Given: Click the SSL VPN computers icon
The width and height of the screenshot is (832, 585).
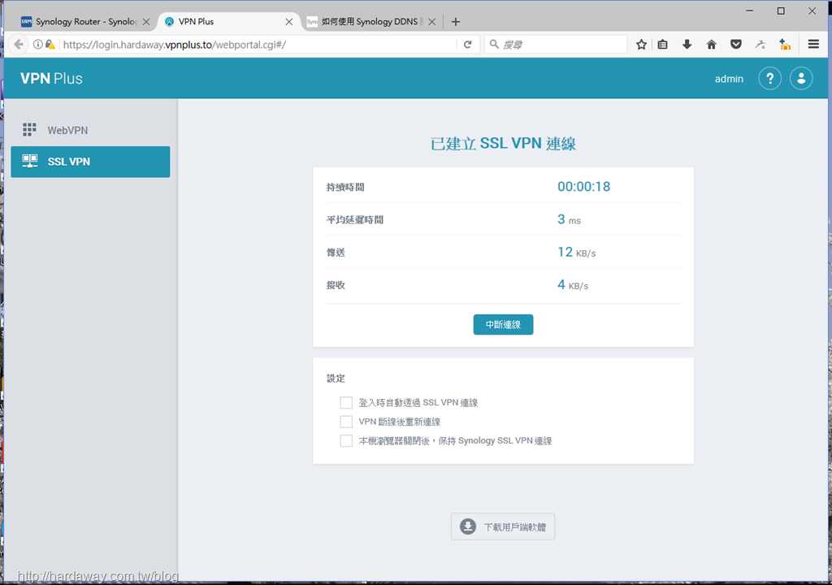Looking at the screenshot, I should click(30, 162).
